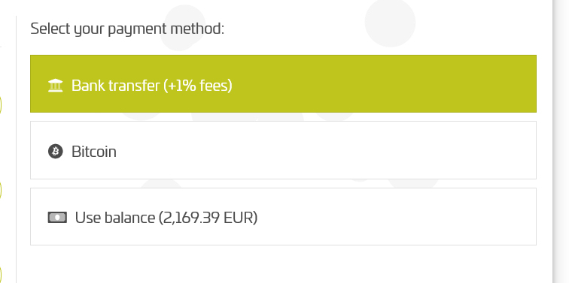Click 'Select your payment method:' heading

coord(127,29)
